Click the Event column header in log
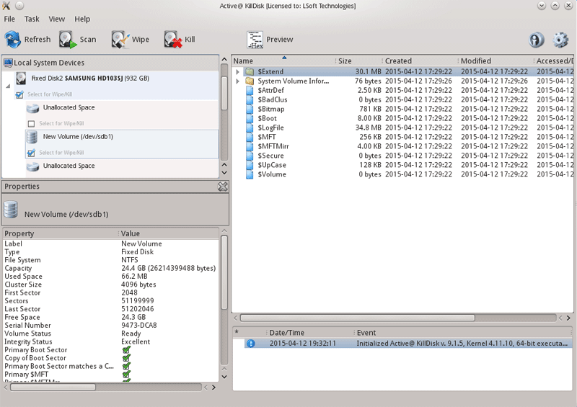 (x=464, y=333)
